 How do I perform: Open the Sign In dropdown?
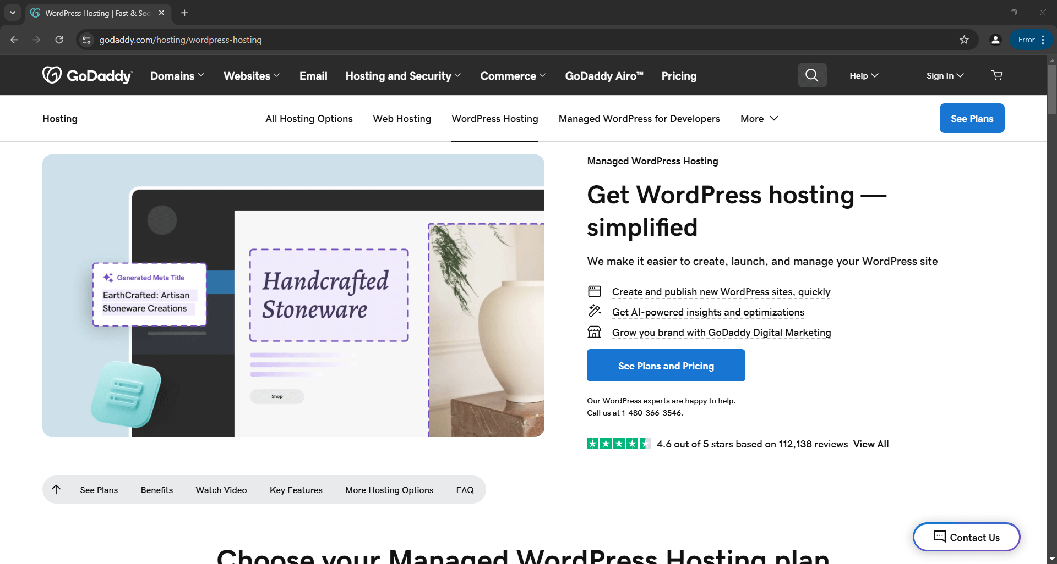944,75
